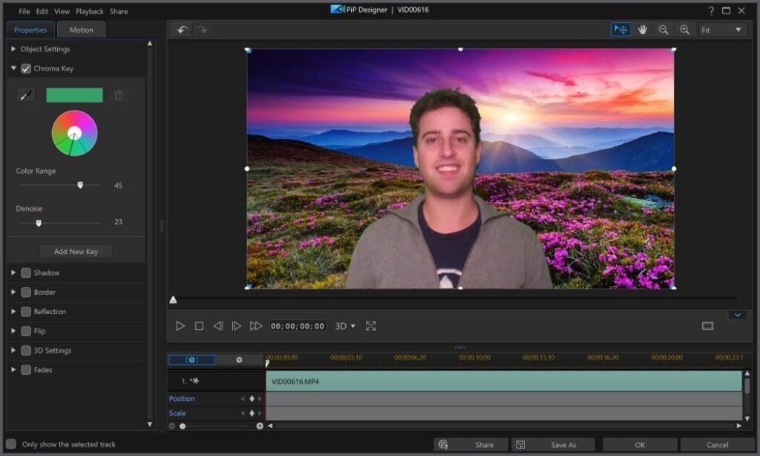Viewport: 760px width, 456px height.
Task: Add a Scale keyframe
Action: [252, 414]
